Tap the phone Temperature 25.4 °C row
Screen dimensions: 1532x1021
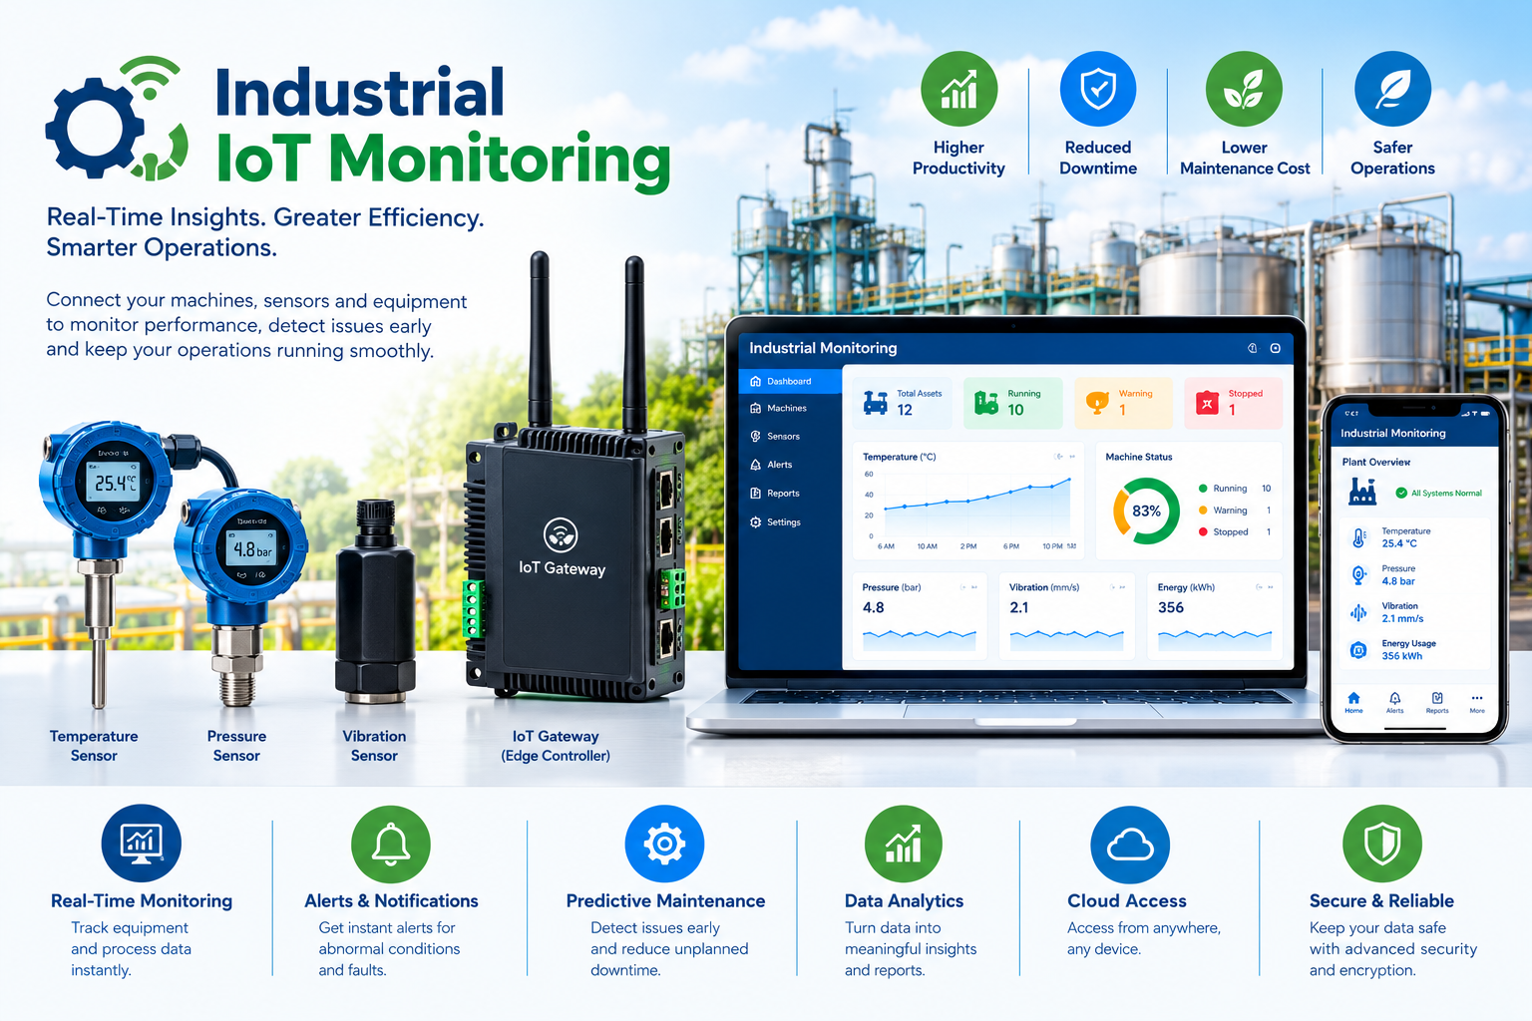pyautogui.click(x=1414, y=537)
